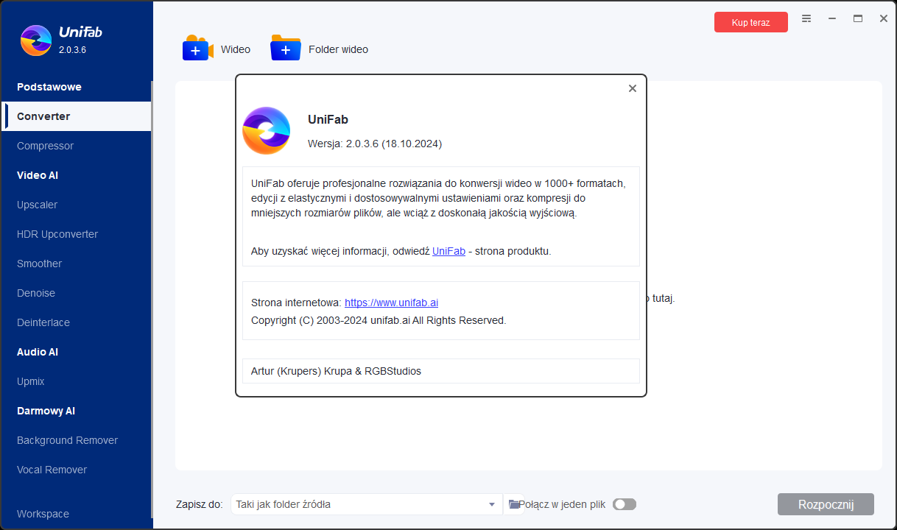Expand the Zapisz do dropdown arrow
The height and width of the screenshot is (530, 897).
[x=492, y=504]
